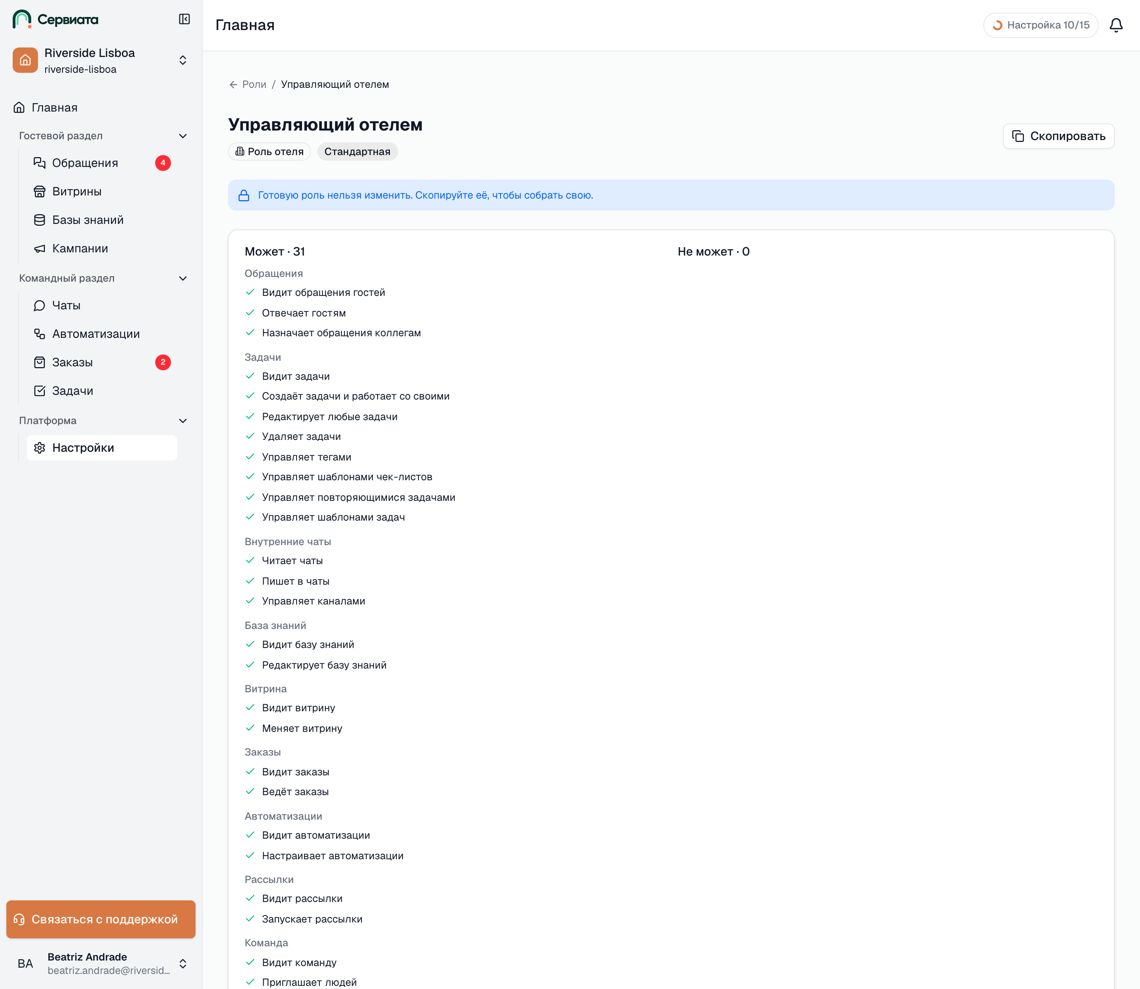This screenshot has height=989, width=1140.
Task: Click the 'Управляет каналами' permission row
Action: (313, 601)
